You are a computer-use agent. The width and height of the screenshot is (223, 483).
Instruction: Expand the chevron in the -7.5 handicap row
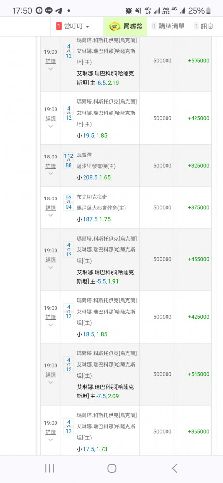tap(51, 382)
